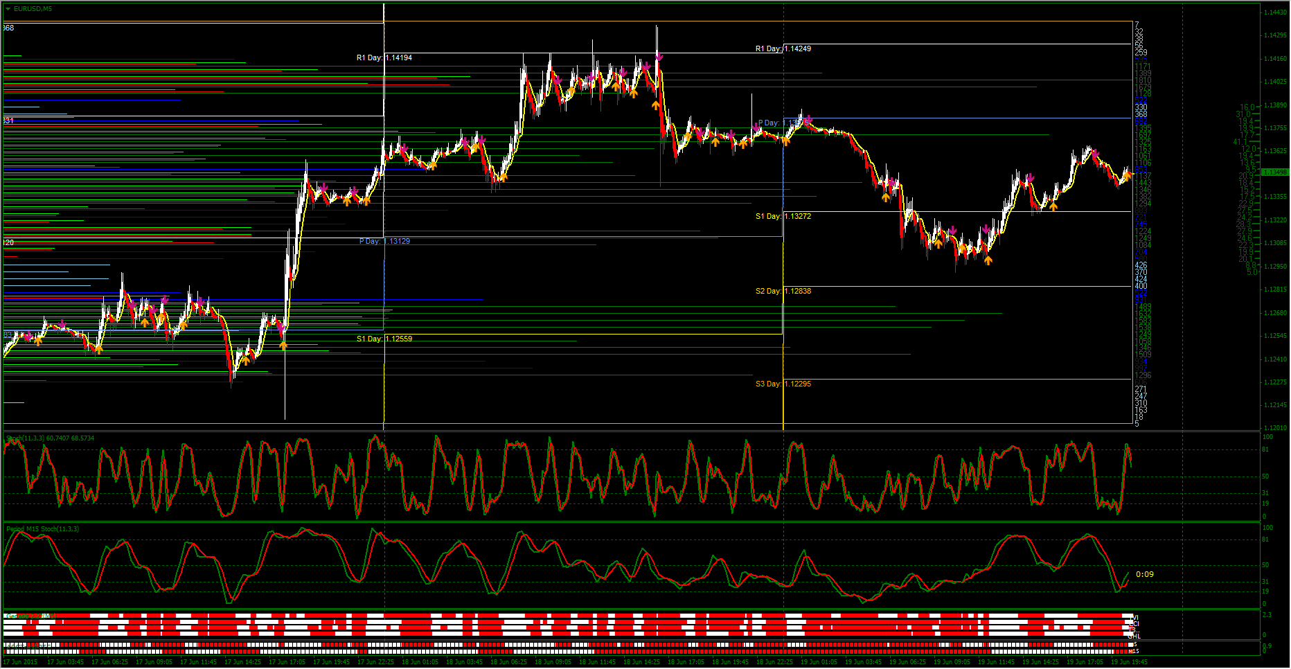Click price axis value 1.12815
The width and height of the screenshot is (1291, 669).
point(1276,289)
